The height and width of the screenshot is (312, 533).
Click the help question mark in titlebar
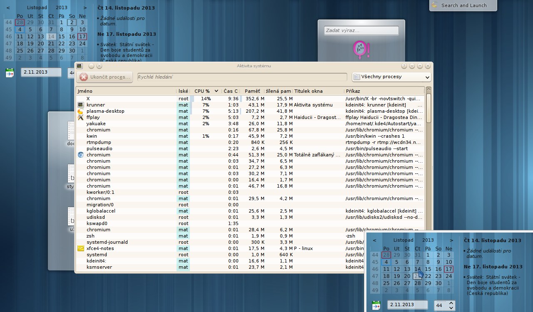click(404, 66)
